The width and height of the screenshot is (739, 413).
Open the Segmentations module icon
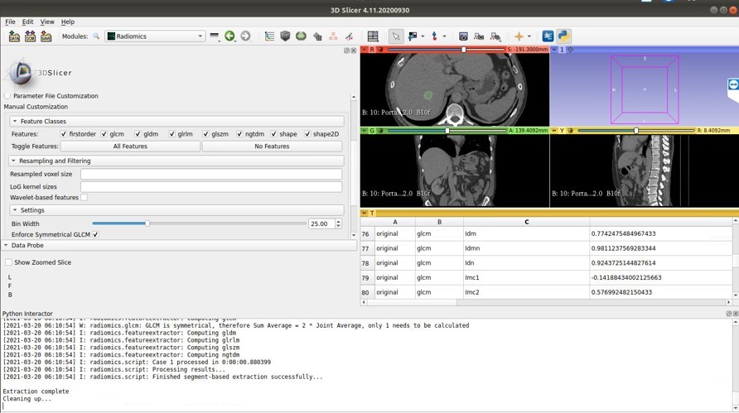tap(349, 36)
